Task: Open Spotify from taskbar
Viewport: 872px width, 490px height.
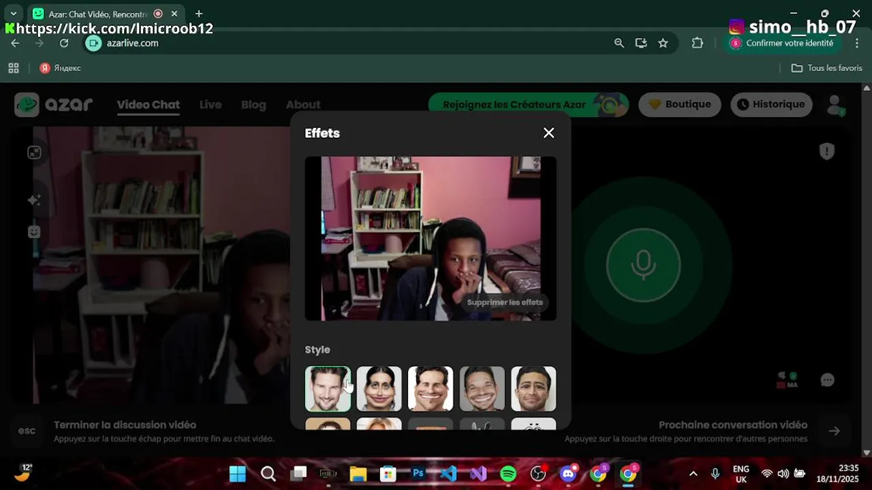Action: [x=508, y=474]
